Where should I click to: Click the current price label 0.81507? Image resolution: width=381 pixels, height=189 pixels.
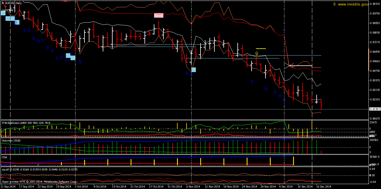(375, 109)
